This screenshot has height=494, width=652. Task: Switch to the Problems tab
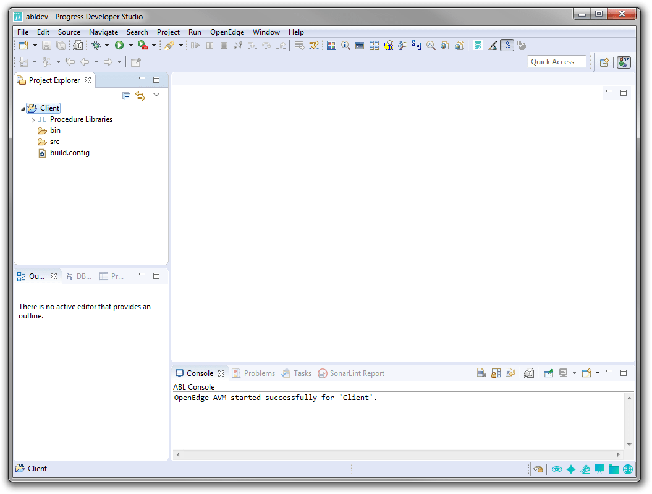253,373
